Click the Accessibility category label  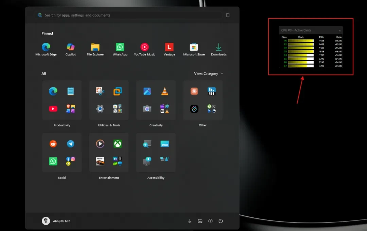[x=156, y=178]
